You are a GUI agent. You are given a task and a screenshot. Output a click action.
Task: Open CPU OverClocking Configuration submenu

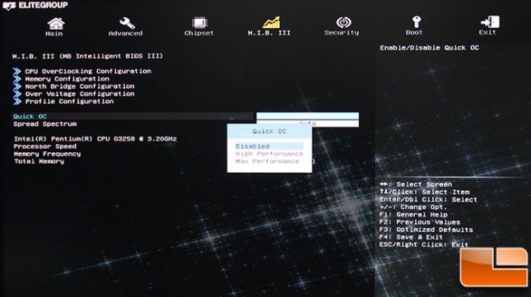coord(88,71)
